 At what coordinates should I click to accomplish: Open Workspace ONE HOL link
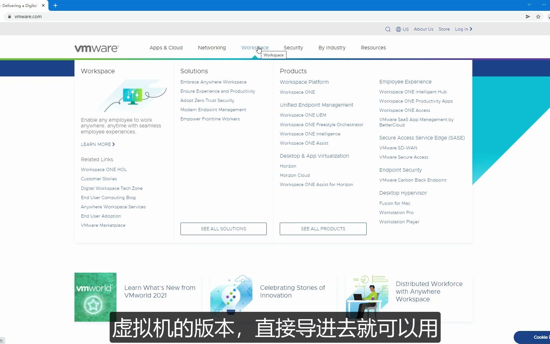coord(104,169)
